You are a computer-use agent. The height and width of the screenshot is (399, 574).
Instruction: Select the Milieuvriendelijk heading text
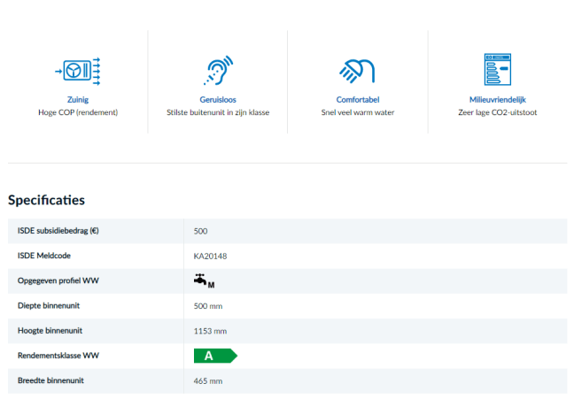(497, 100)
